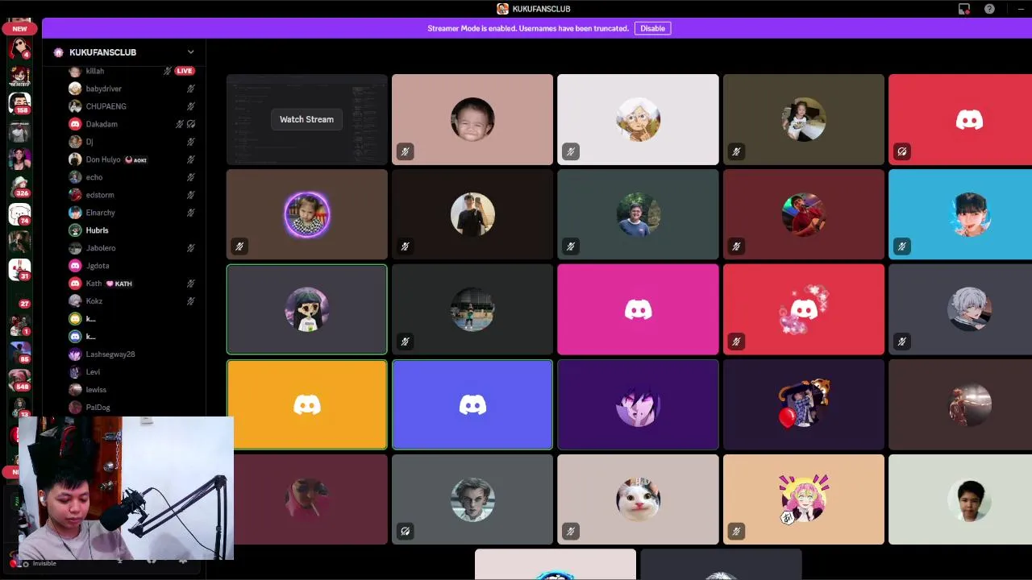Click muted mic icon on laughing child tile
The image size is (1032, 580).
(x=405, y=151)
